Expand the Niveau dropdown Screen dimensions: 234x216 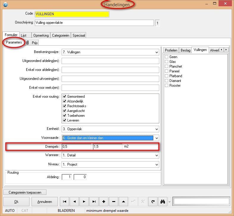[157, 164]
